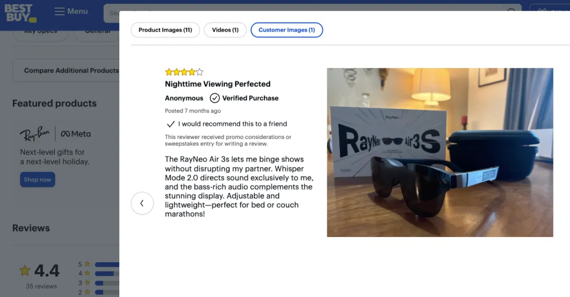
Task: Select the Customer Images (1) tab
Action: pyautogui.click(x=287, y=30)
